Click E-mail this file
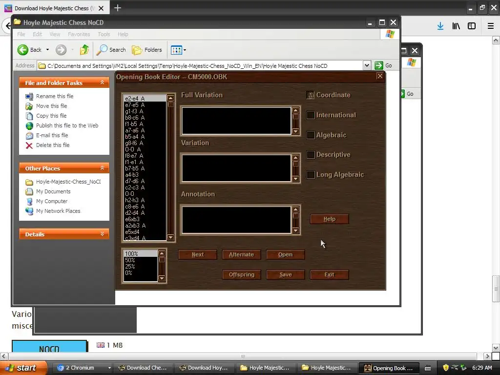 (52, 135)
